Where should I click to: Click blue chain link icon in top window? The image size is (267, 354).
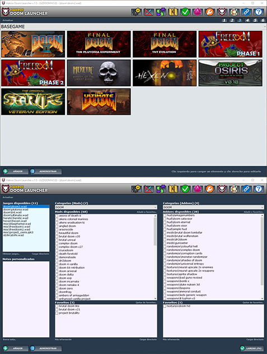(x=246, y=12)
